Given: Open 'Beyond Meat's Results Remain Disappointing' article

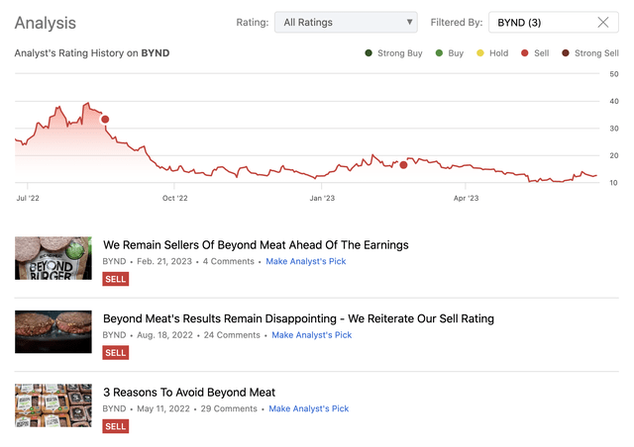Looking at the screenshot, I should click(298, 318).
